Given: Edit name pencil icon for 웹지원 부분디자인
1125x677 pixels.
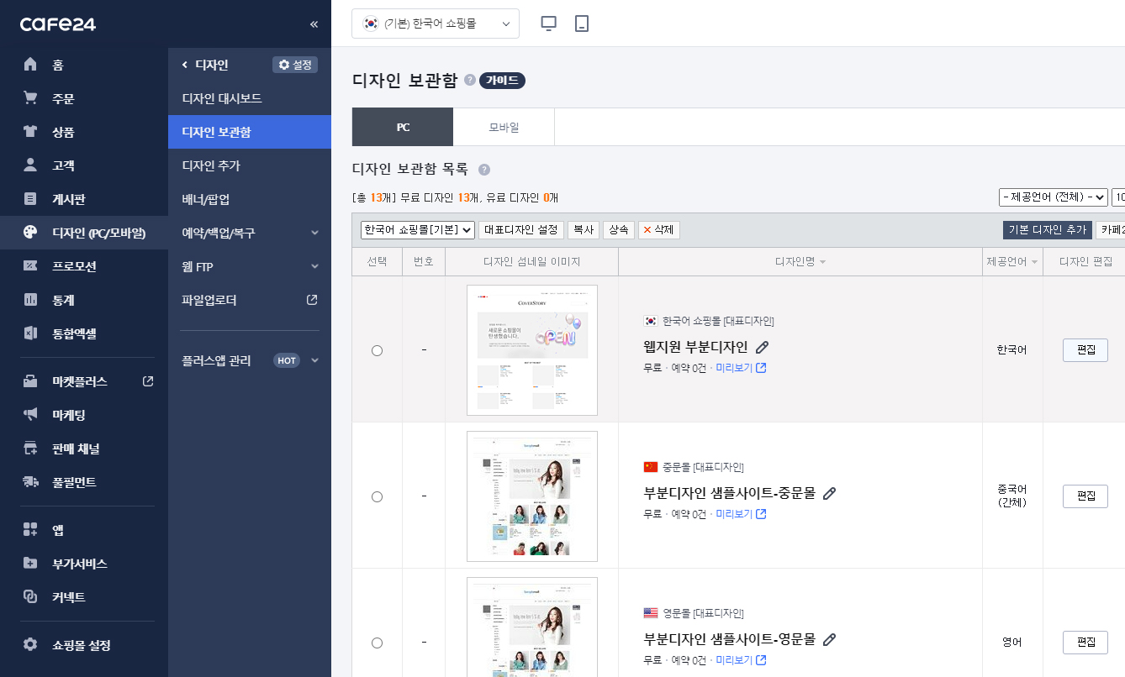Looking at the screenshot, I should pyautogui.click(x=763, y=347).
